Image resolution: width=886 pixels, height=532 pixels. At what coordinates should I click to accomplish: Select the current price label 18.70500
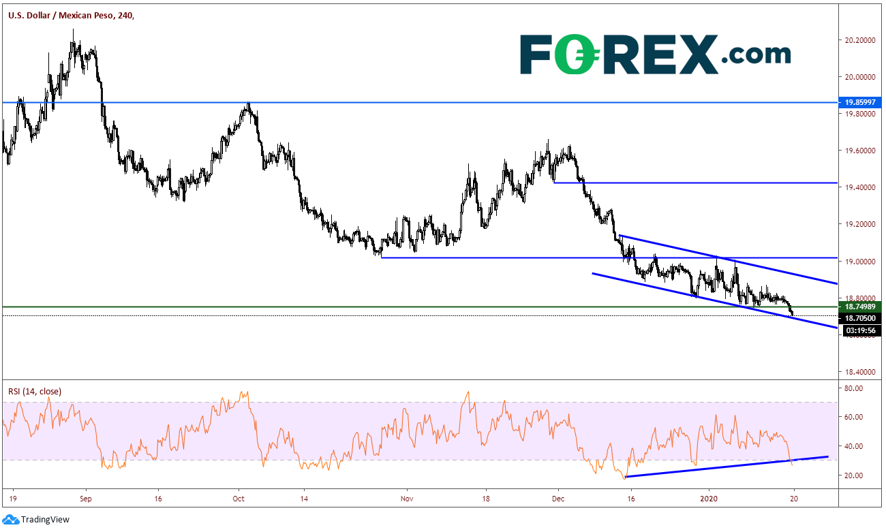point(861,317)
